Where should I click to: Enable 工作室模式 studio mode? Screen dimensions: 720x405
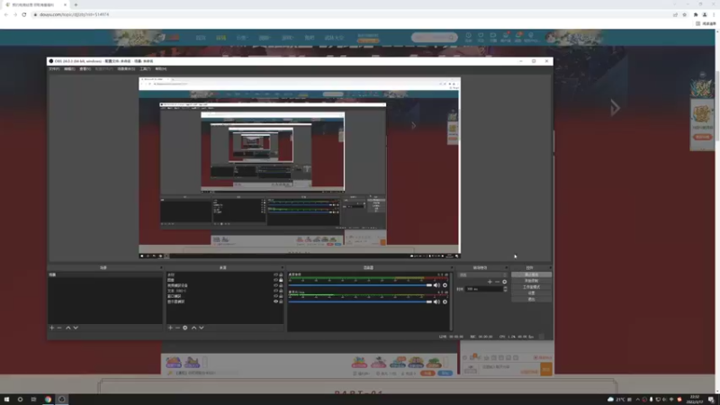click(531, 287)
